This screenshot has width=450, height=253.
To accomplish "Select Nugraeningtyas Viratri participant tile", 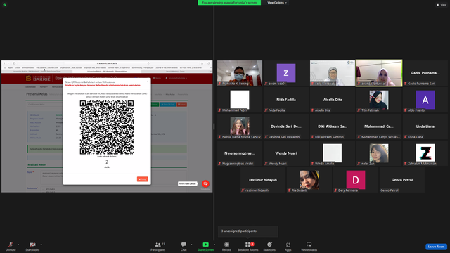I will (x=240, y=153).
